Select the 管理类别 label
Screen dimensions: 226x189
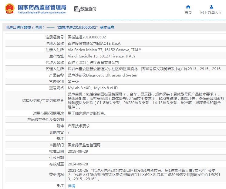(56, 81)
